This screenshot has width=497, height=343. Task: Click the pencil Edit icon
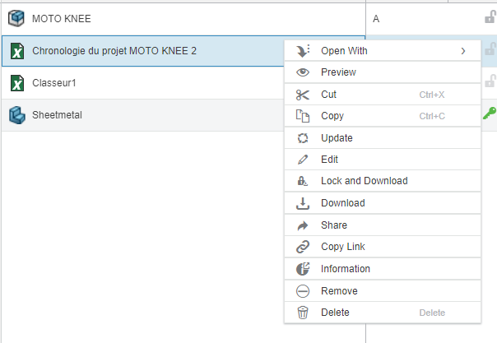(x=303, y=160)
